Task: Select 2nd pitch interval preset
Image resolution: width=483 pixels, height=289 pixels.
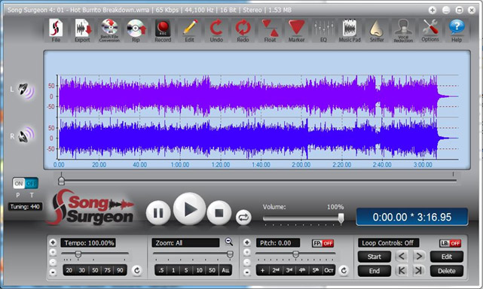Action: click(x=276, y=270)
